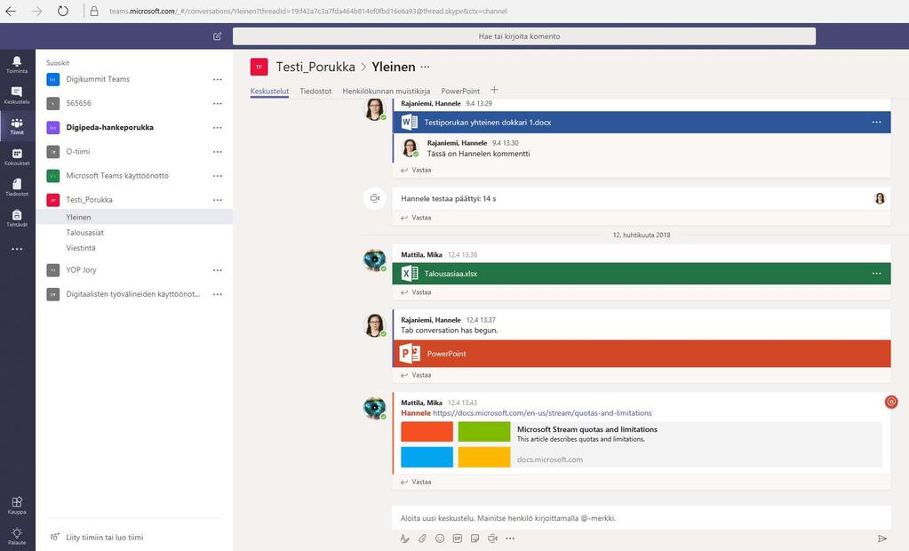This screenshot has height=551, width=909.
Task: Open more options for Talousasiaa.xlsx attachment
Action: pyautogui.click(x=876, y=274)
